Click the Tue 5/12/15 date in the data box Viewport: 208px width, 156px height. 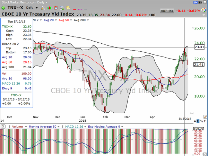pyautogui.click(x=17, y=21)
